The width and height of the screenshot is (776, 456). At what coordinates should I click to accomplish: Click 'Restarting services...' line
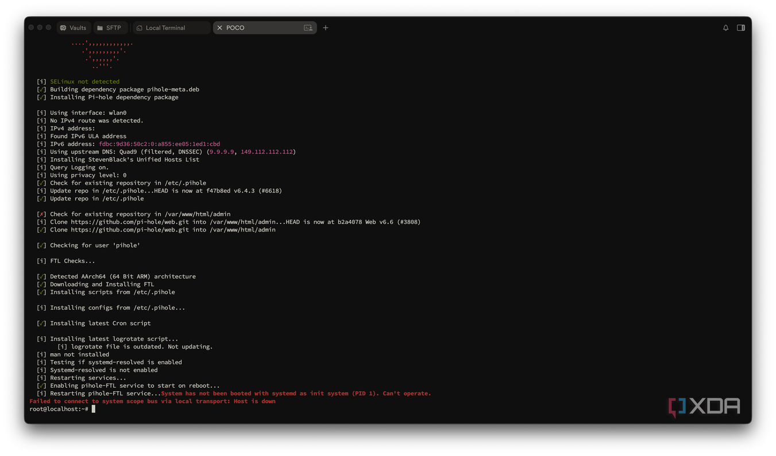(88, 378)
